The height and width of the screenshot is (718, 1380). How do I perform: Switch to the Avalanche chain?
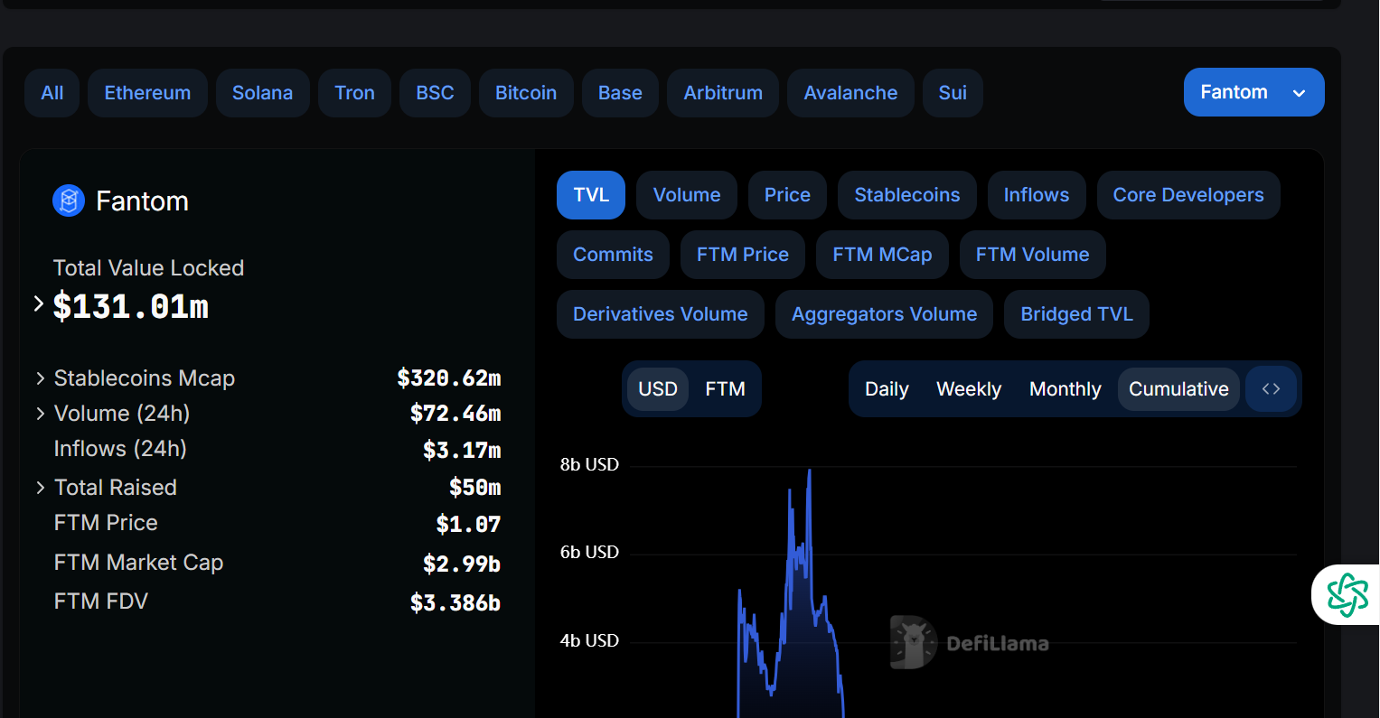(850, 93)
